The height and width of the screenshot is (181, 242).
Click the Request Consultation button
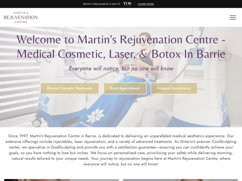(x=174, y=88)
